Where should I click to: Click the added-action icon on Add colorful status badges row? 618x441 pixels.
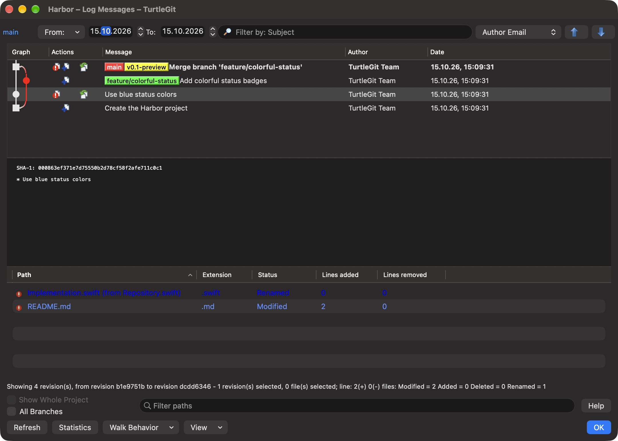click(x=66, y=81)
